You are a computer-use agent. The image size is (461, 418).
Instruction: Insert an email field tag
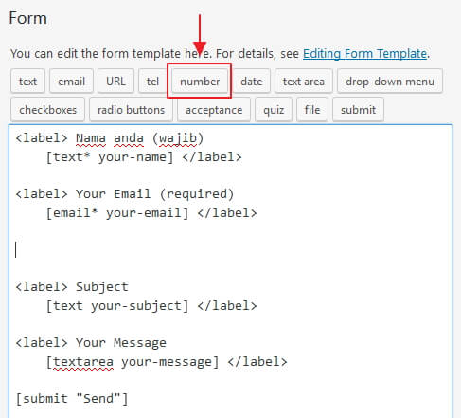click(x=71, y=82)
